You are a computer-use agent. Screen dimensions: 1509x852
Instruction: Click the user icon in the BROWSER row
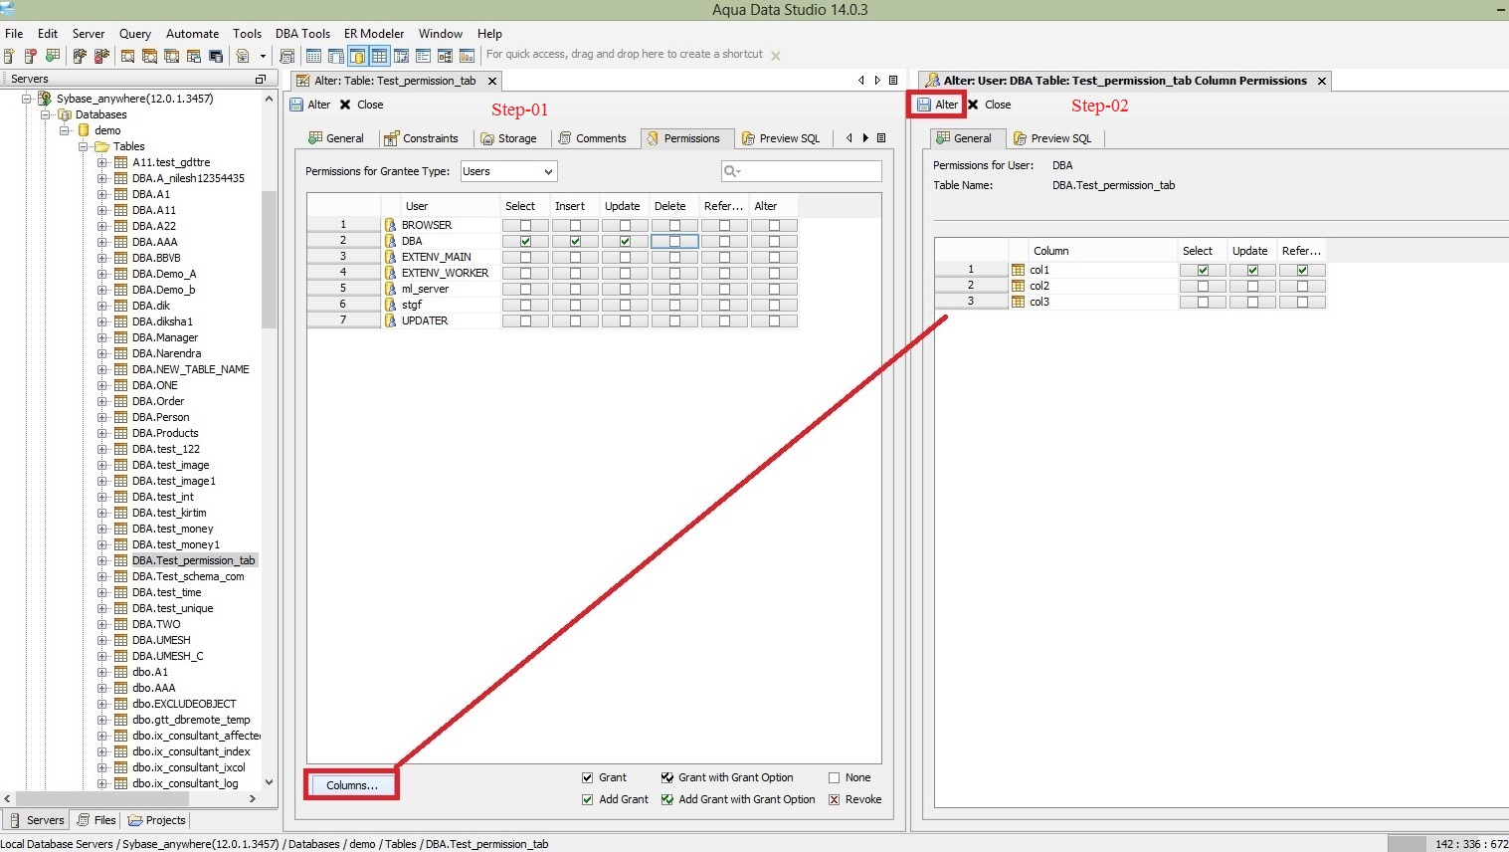point(391,225)
